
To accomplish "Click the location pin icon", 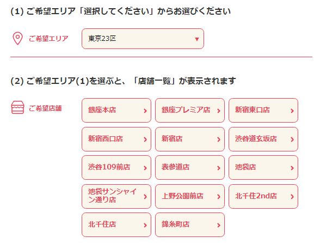I will [17, 39].
